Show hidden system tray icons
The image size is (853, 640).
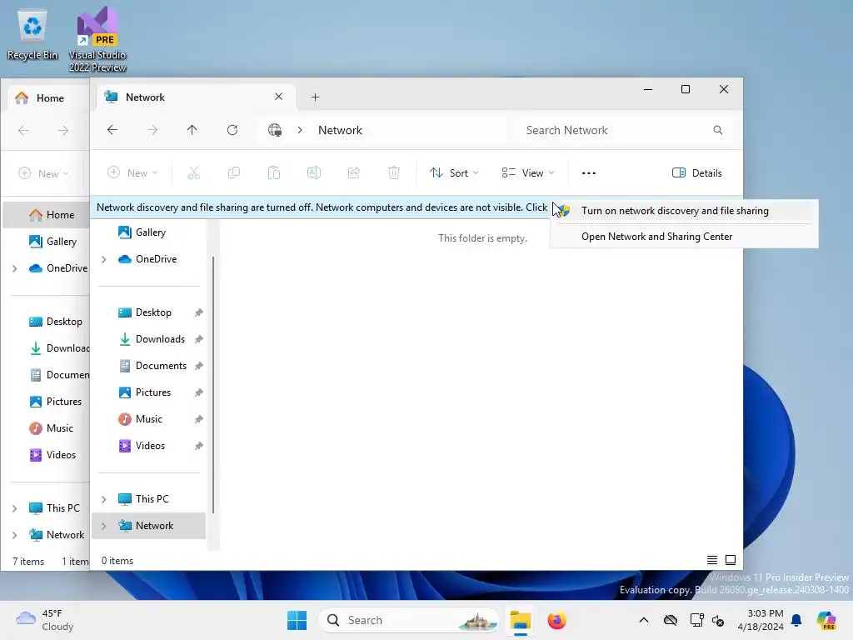[x=644, y=620]
